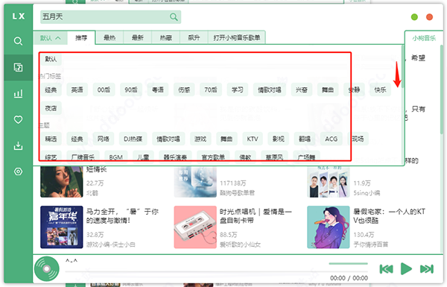Select the 厂牌音乐 theme tag

click(x=83, y=157)
